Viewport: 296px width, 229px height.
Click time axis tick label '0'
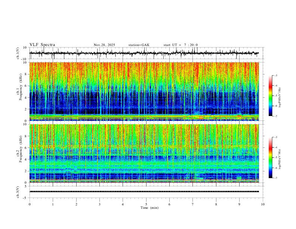[x=30, y=204]
